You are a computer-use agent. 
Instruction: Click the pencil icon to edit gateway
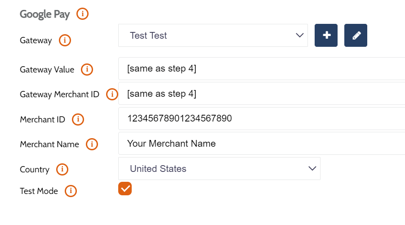356,36
